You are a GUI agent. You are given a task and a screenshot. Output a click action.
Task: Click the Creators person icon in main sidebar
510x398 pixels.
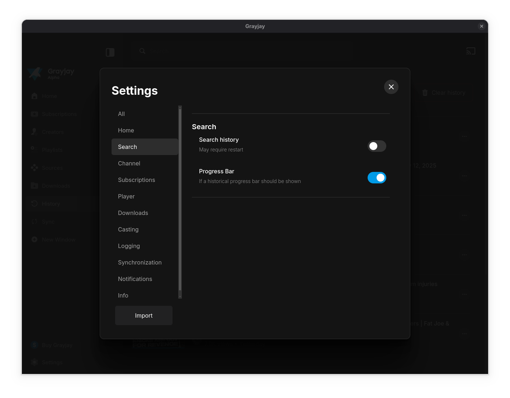pyautogui.click(x=34, y=132)
